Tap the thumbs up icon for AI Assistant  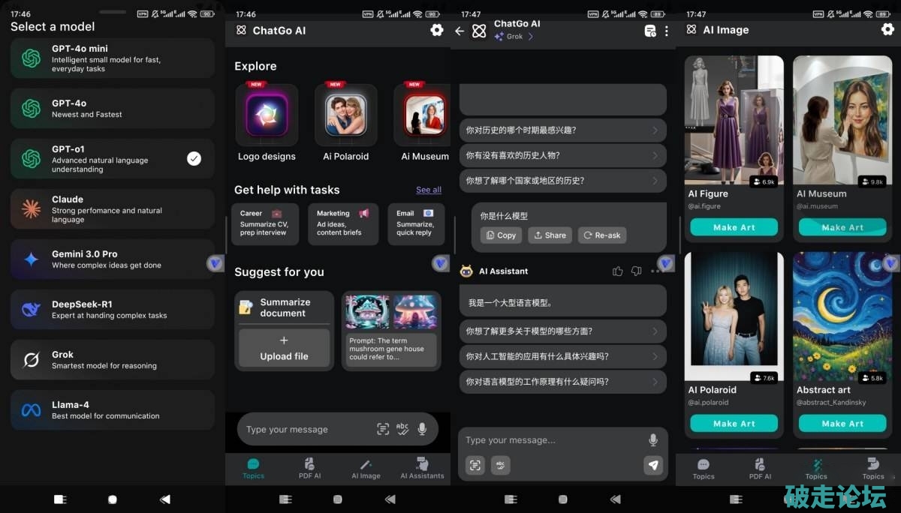(x=618, y=271)
